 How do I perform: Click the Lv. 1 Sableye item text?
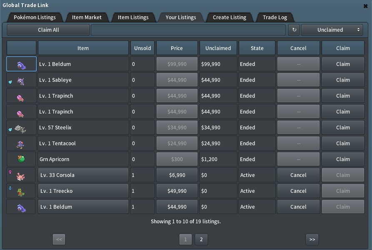[55, 80]
